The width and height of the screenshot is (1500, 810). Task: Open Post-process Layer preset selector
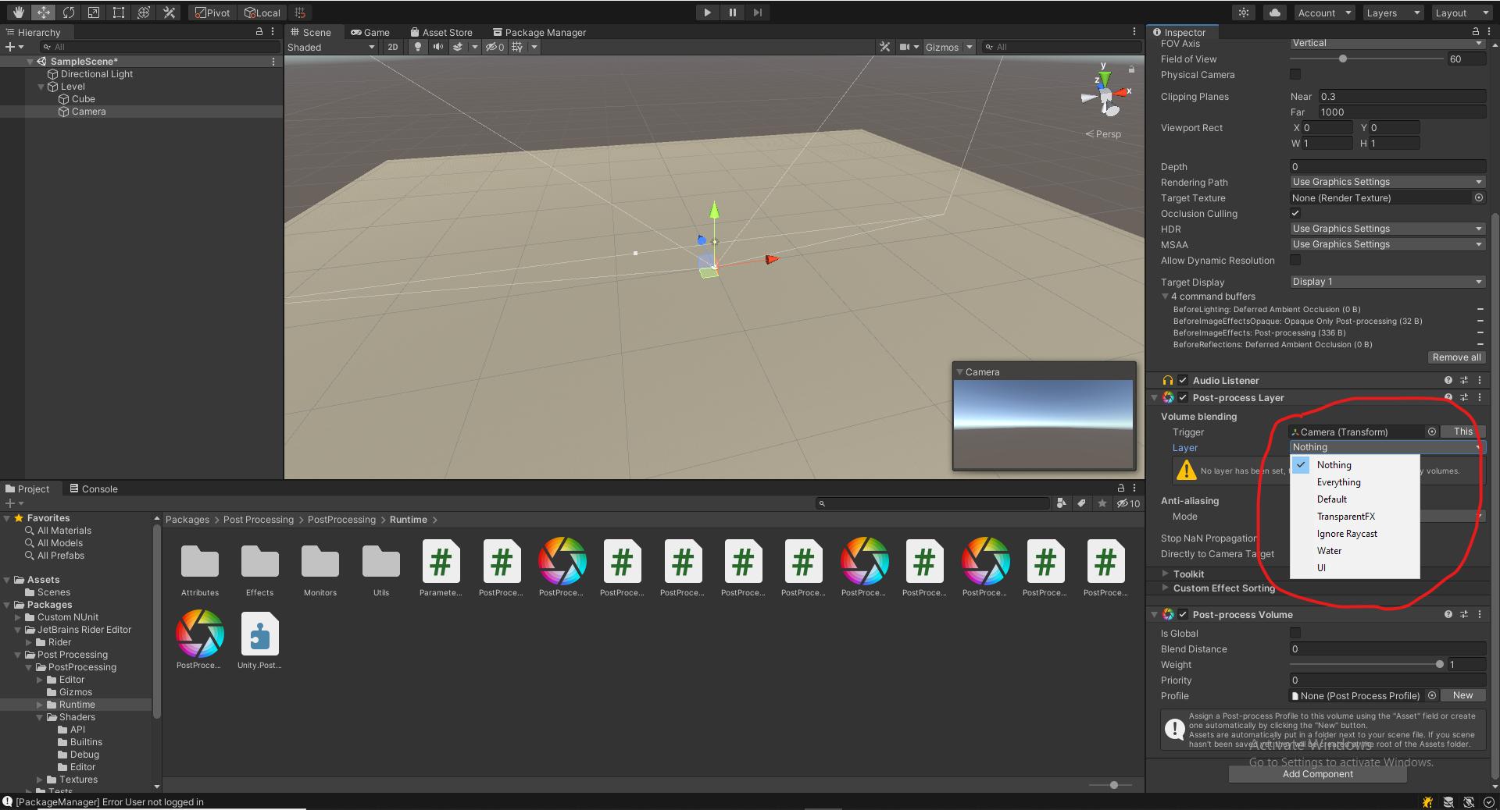click(1464, 397)
